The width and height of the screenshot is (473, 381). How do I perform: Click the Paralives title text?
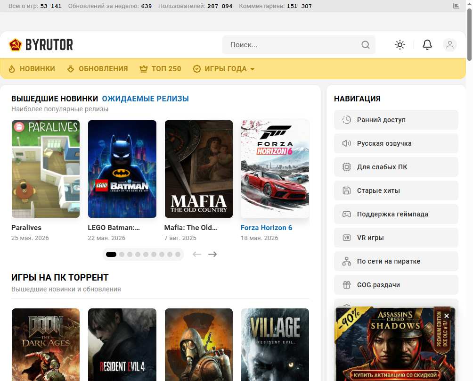26,228
